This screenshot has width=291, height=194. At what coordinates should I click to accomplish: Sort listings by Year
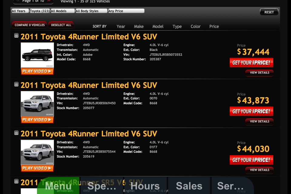click(121, 26)
